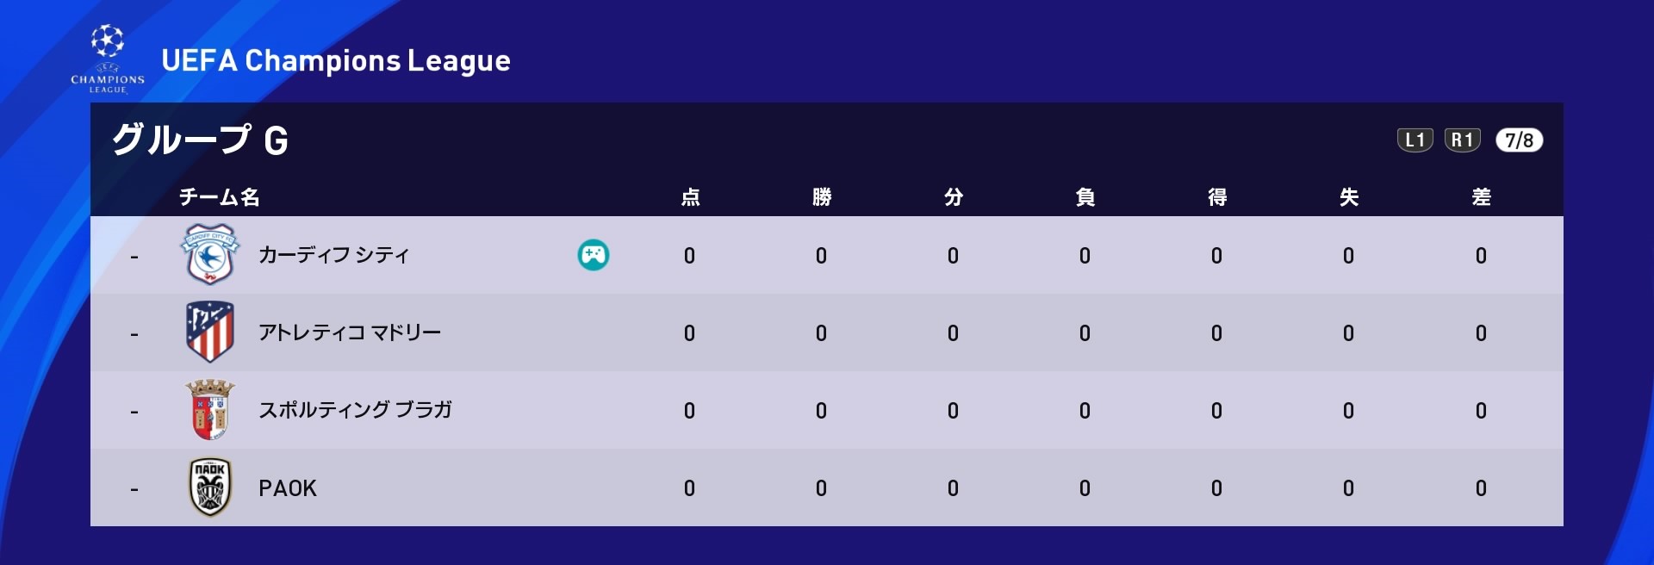The image size is (1654, 565).
Task: Select the スポルティング ブラガ team row
Action: [x=827, y=410]
